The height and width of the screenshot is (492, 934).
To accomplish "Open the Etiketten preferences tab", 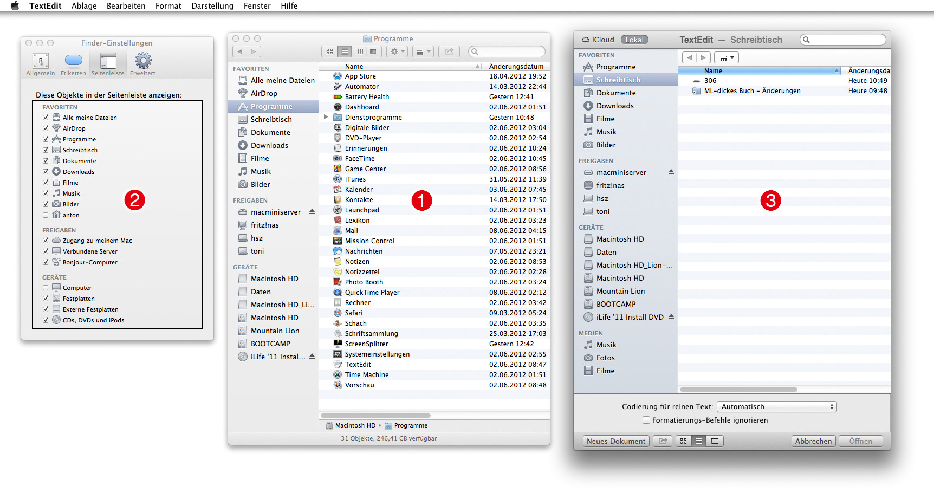I will [73, 64].
